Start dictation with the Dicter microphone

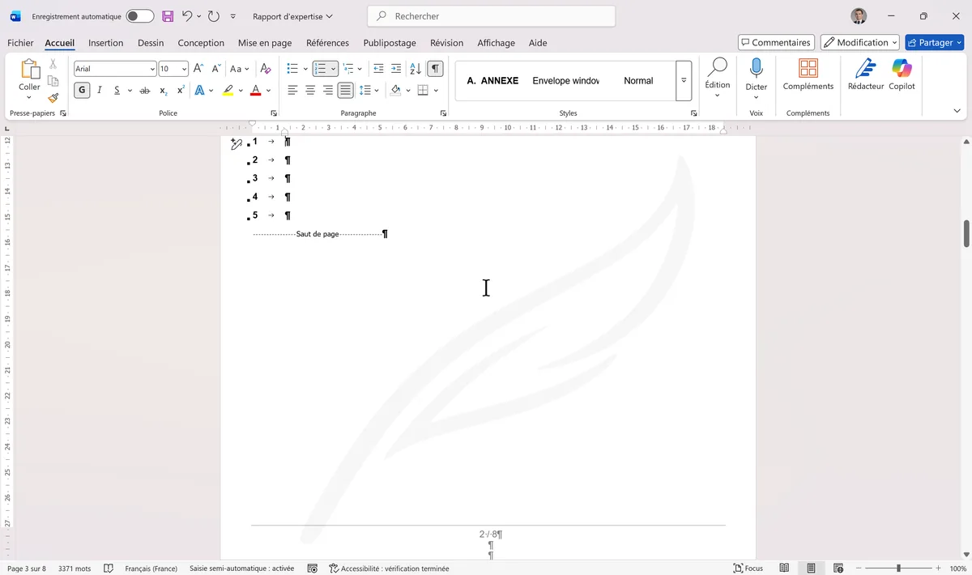(x=756, y=75)
